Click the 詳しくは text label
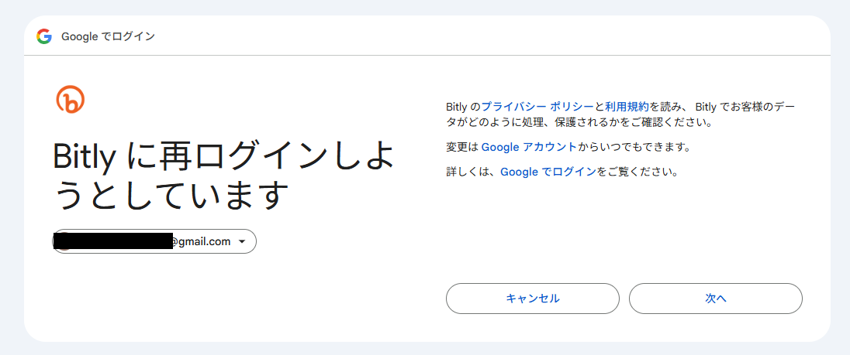Viewport: 850px width, 355px height. click(x=472, y=172)
